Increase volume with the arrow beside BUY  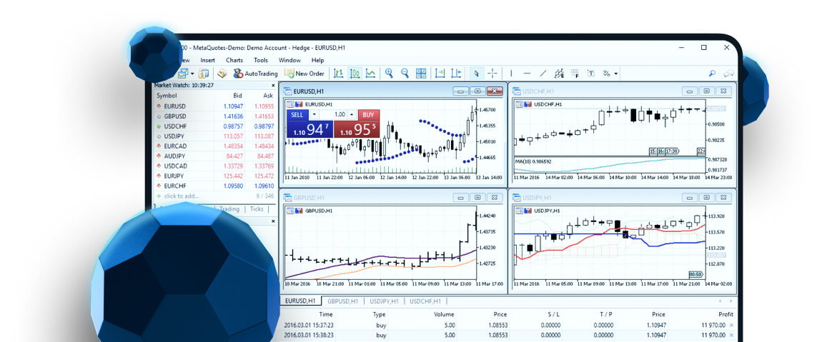click(352, 115)
